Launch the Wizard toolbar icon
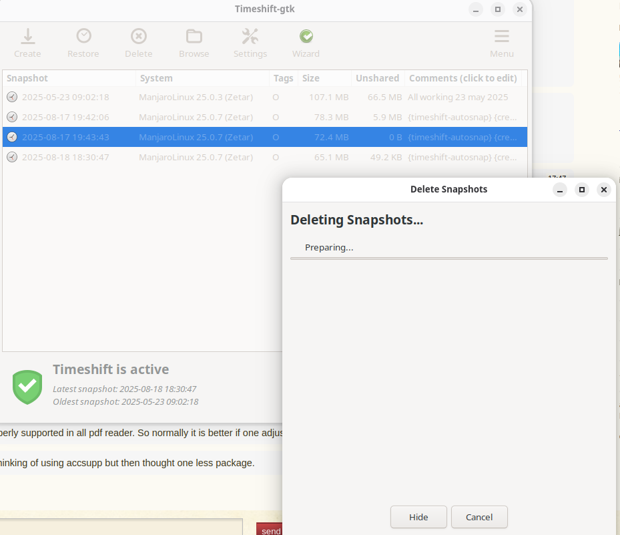Viewport: 620px width, 535px height. coord(306,37)
